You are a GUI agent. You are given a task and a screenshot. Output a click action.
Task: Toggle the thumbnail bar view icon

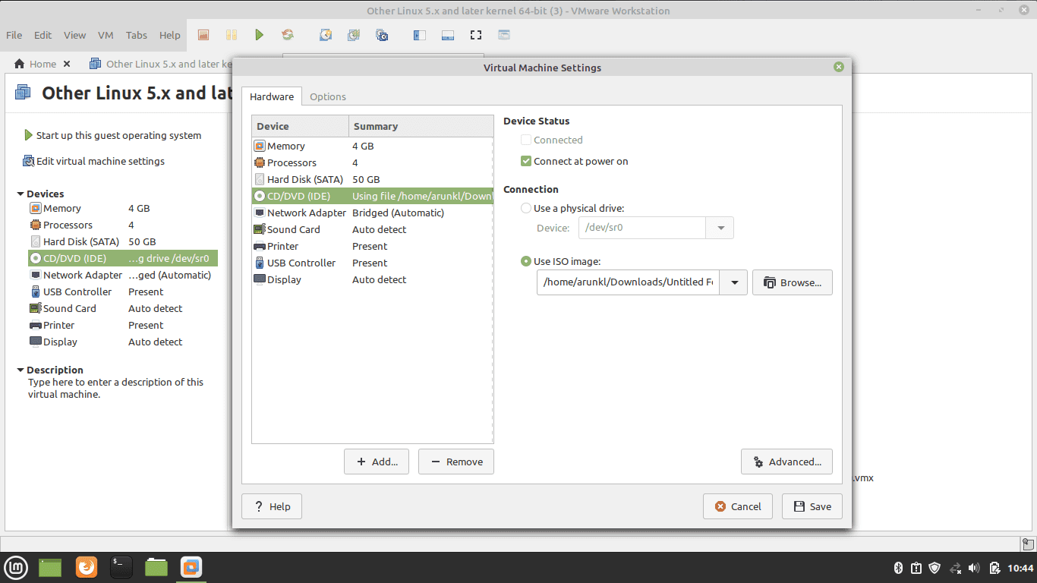click(x=448, y=35)
